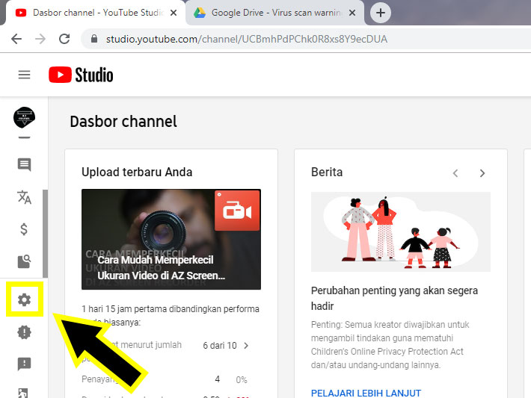Click the PELAJARI LEBIH LANJUT link
The height and width of the screenshot is (398, 531).
tap(366, 393)
